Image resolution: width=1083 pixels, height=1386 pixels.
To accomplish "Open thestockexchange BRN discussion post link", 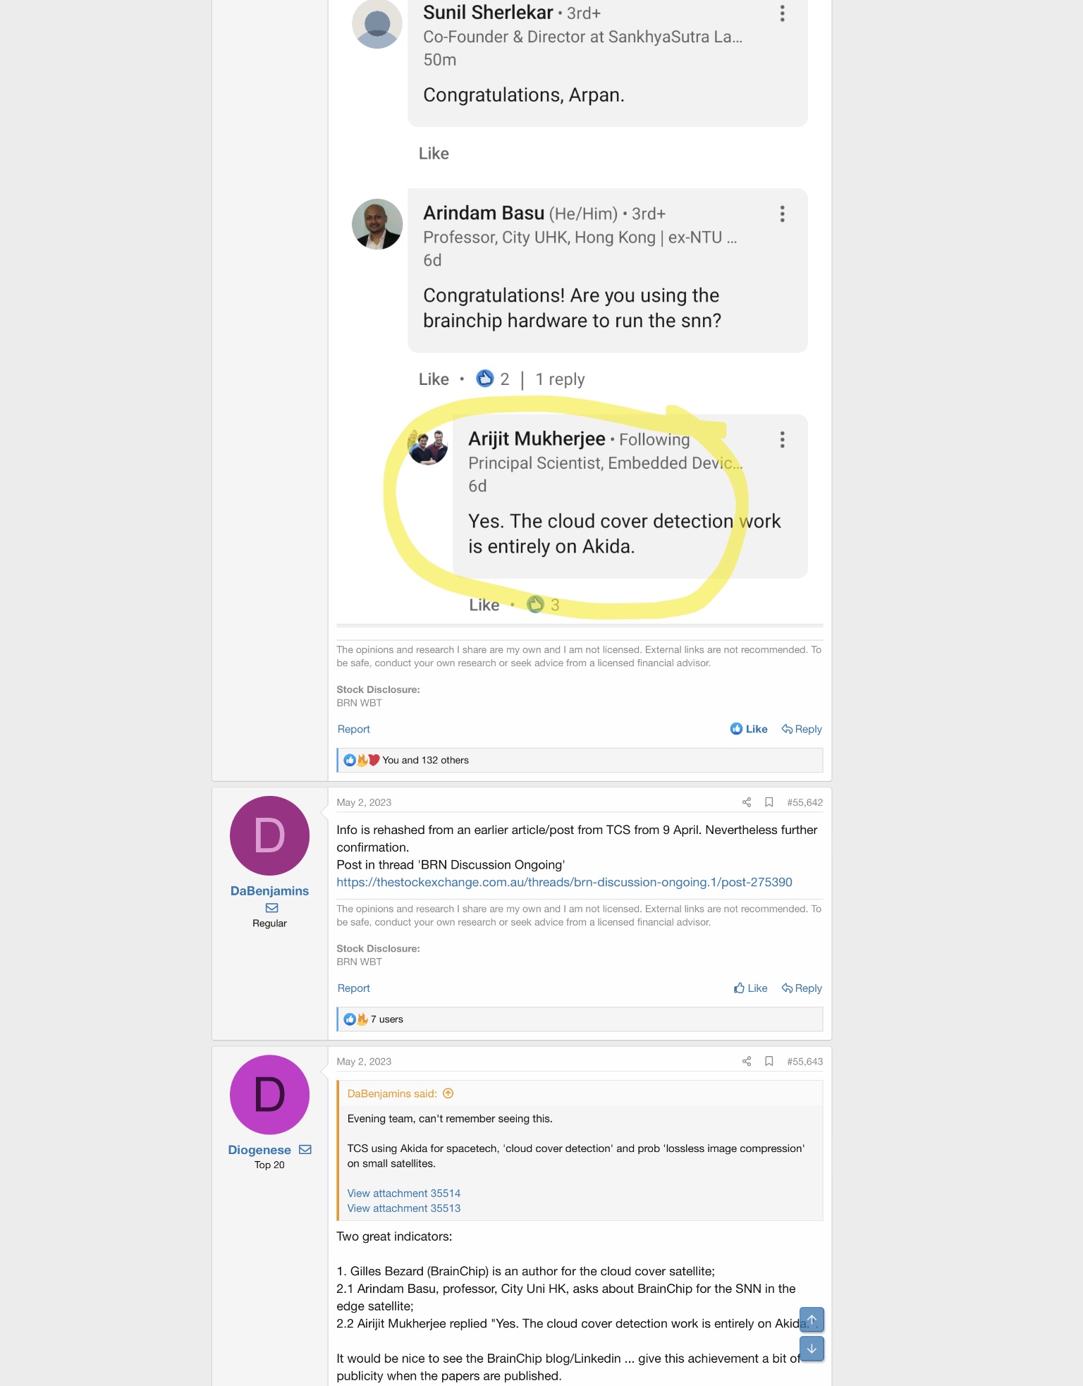I will pos(564,883).
